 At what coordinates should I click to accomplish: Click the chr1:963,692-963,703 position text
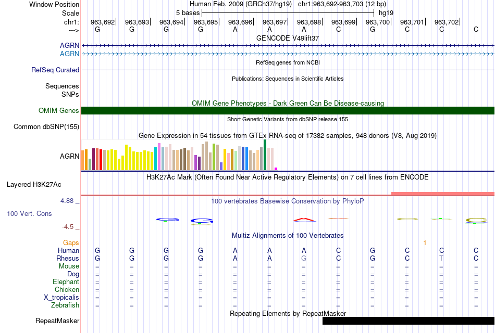click(330, 4)
